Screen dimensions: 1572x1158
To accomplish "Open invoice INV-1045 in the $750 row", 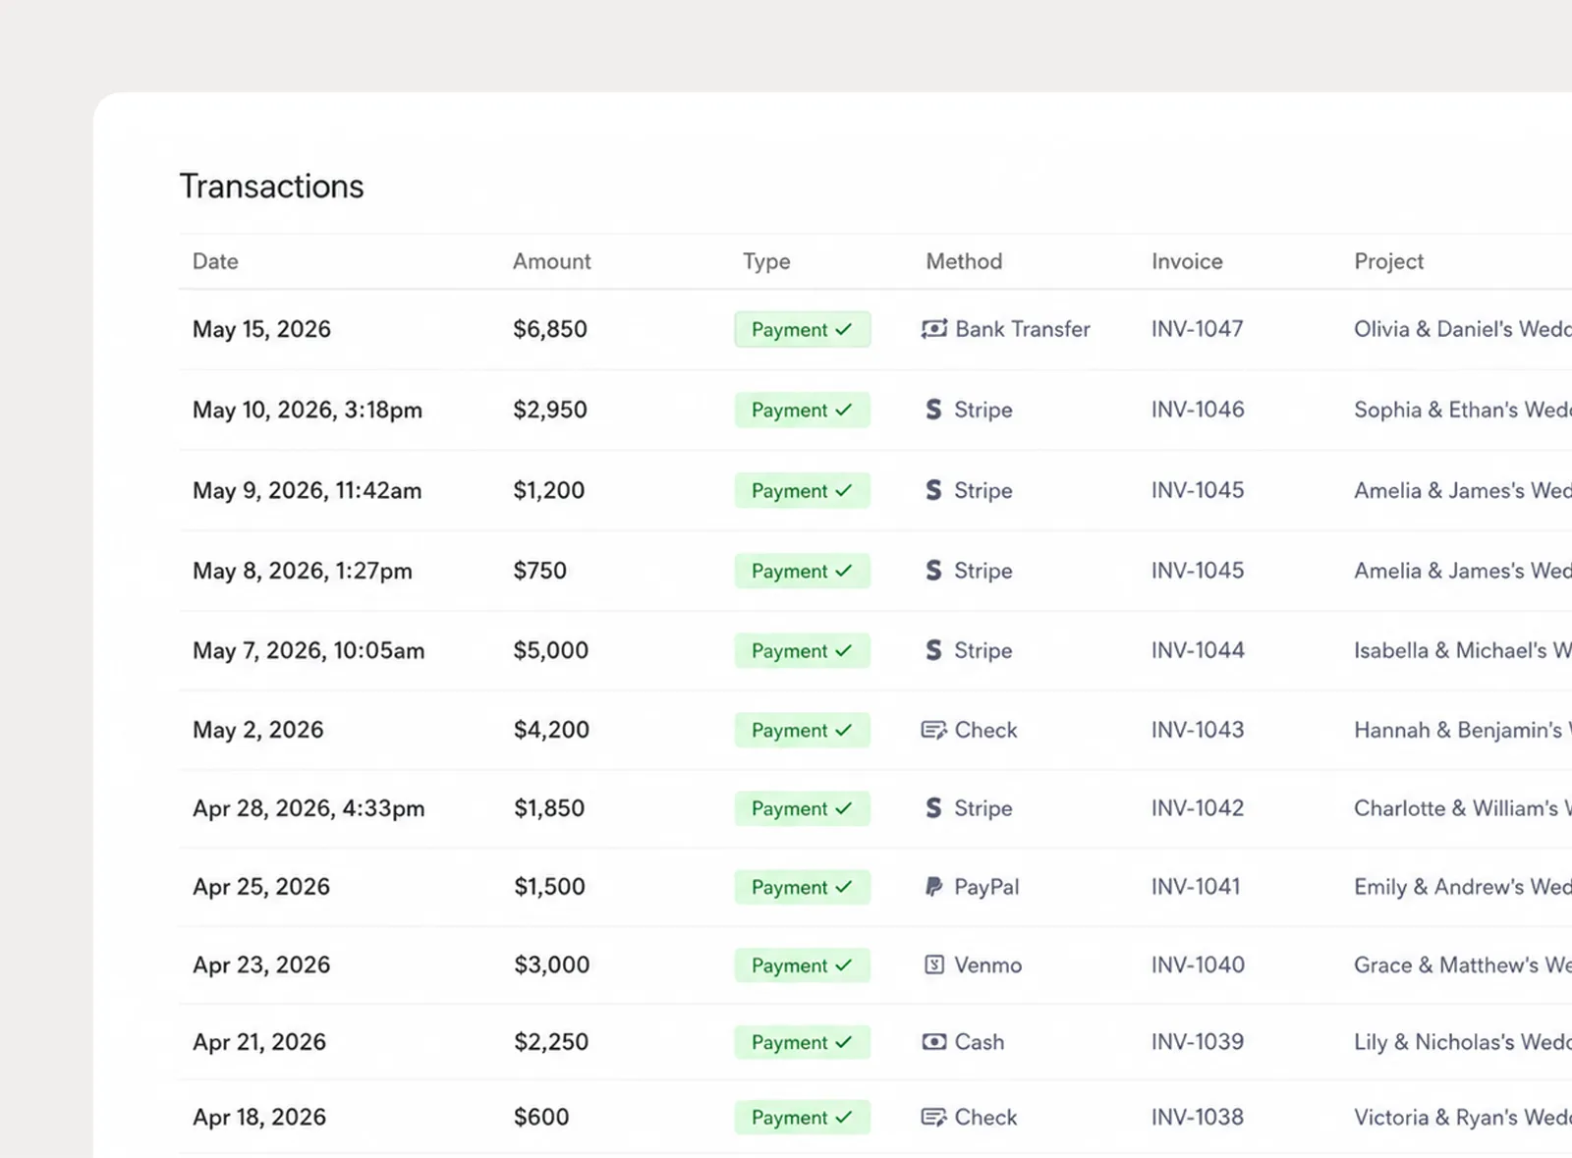I will click(1198, 571).
